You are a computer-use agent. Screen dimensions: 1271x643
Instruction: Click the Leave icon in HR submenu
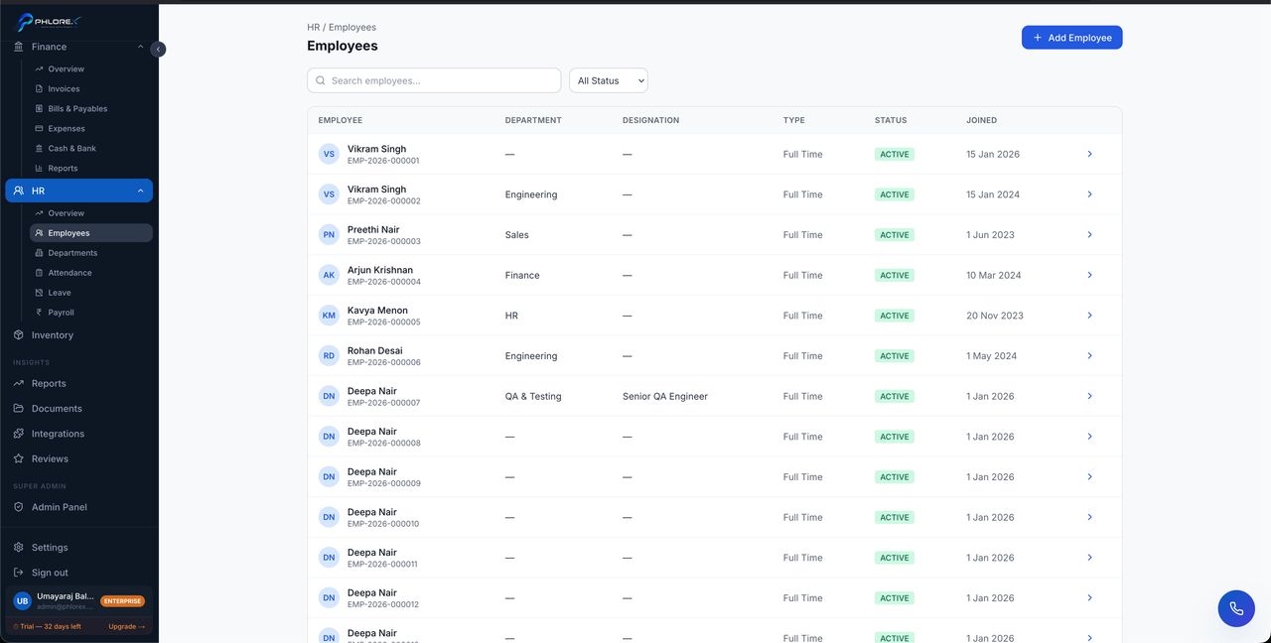(39, 293)
